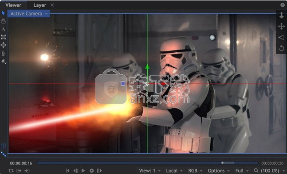Click the Play button

pos(83,170)
